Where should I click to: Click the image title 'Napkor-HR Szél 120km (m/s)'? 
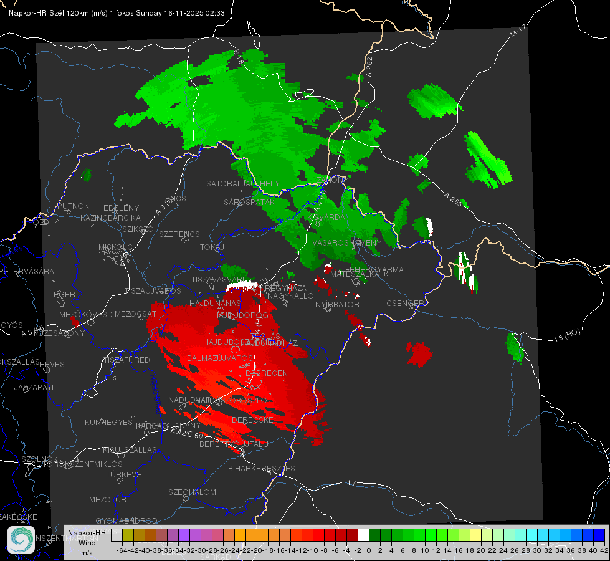pos(59,13)
